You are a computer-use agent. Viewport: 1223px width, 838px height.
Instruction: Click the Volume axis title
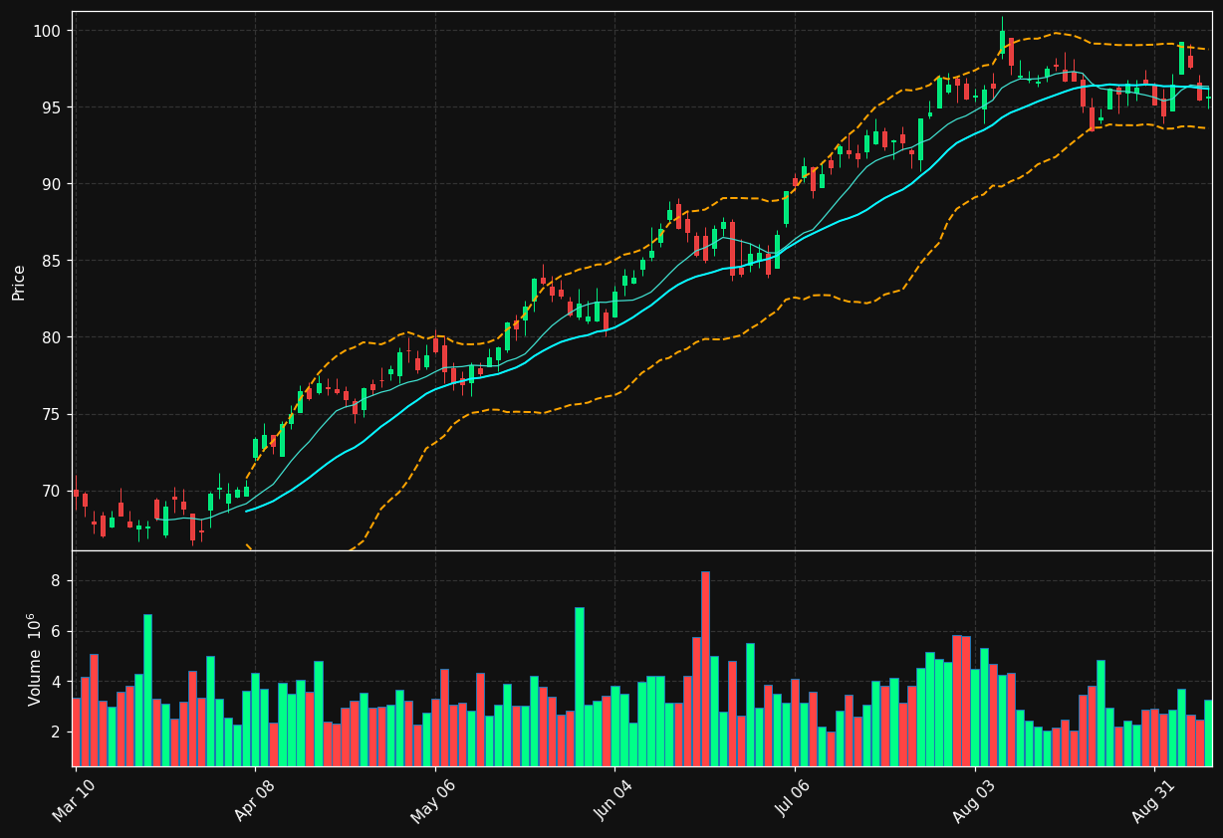click(35, 659)
